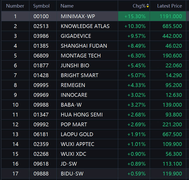Click symbol code 02359
The height and width of the screenshot is (180, 189).
point(41,144)
